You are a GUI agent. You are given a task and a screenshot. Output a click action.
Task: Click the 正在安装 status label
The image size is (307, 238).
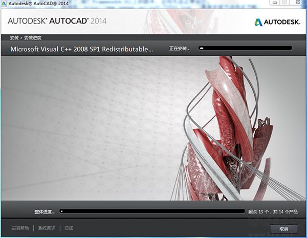point(179,49)
